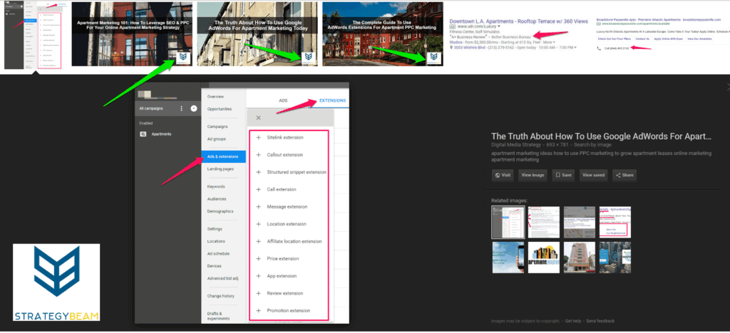The image size is (730, 333).
Task: Select the Apartments campaign
Action: (161, 134)
